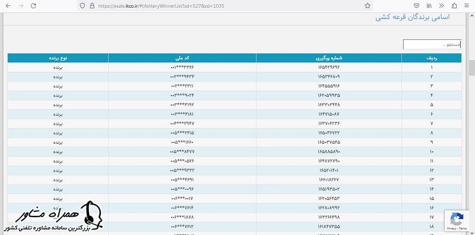
Task: Select national code ۰۰۵***۲۴۱۵
Action: pos(182,133)
